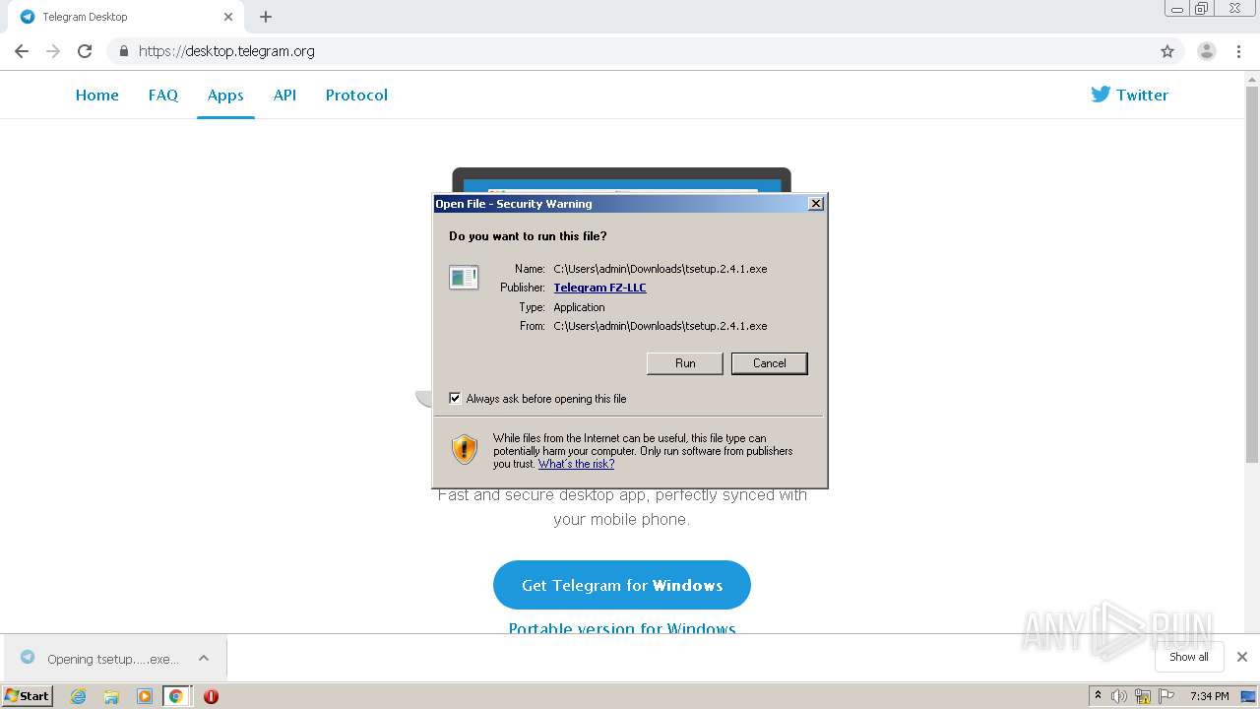Image resolution: width=1260 pixels, height=709 pixels.
Task: Click the Telegram icon in downloads bar
Action: [x=28, y=658]
